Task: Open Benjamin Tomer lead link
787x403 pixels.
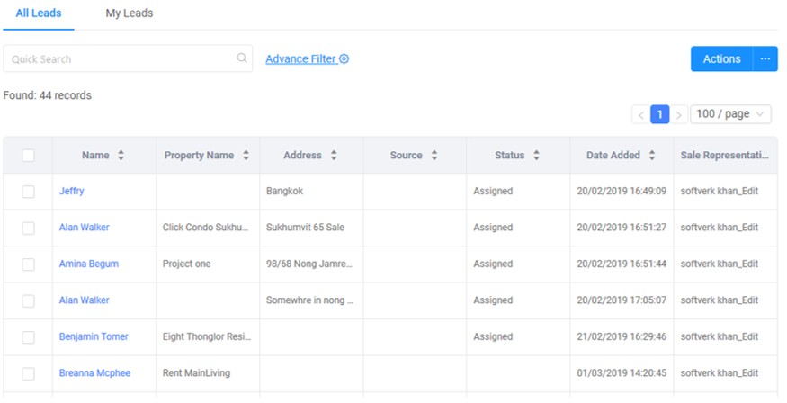Action: [x=94, y=336]
